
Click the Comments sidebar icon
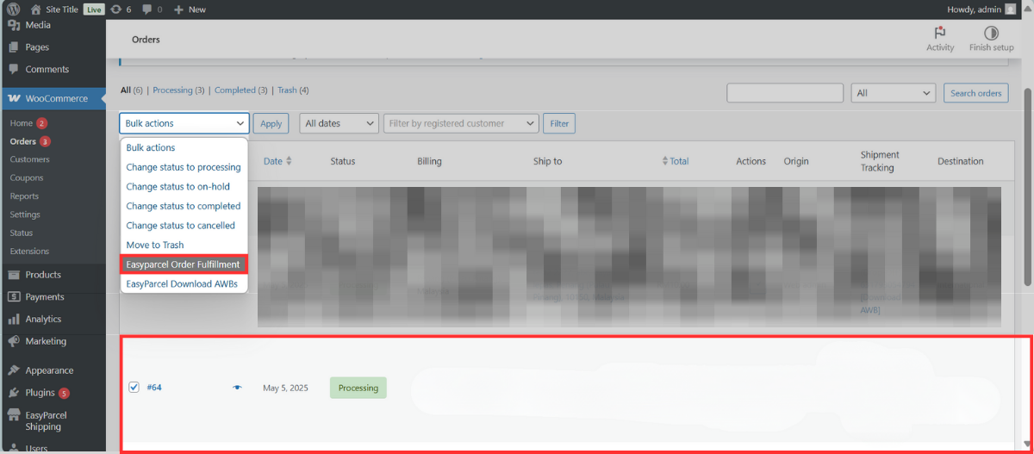point(14,70)
